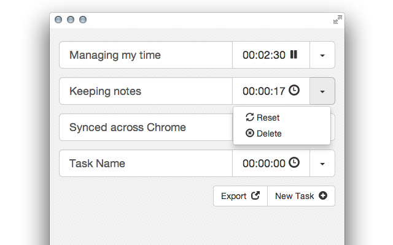
Task: Toggle fullscreen with the expand arrows icon
Action: pos(338,20)
